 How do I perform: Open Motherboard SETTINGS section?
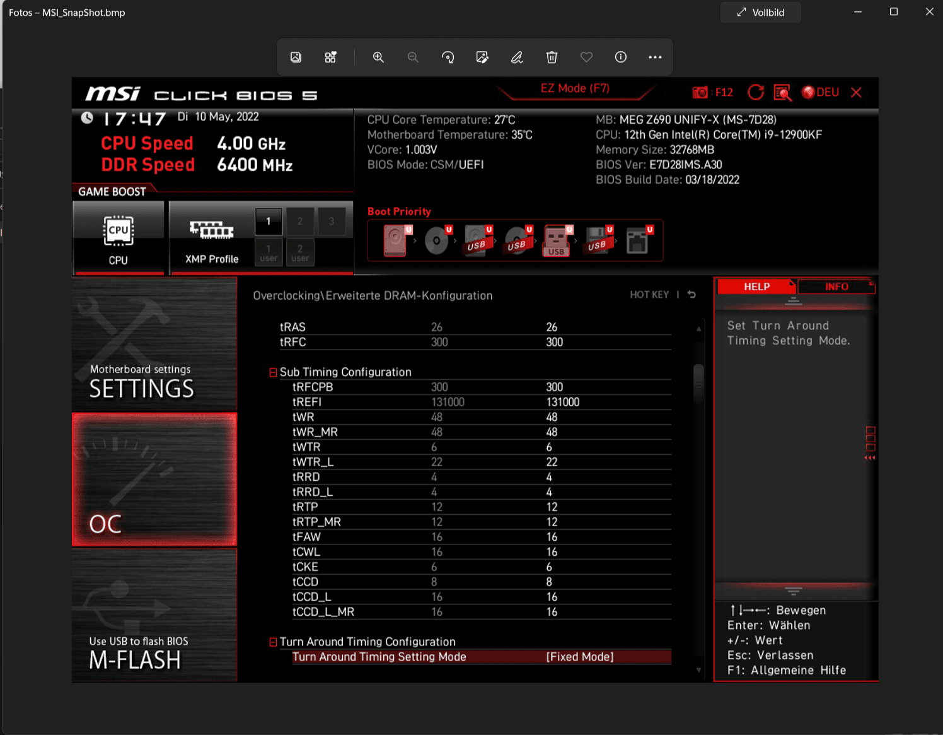click(154, 344)
